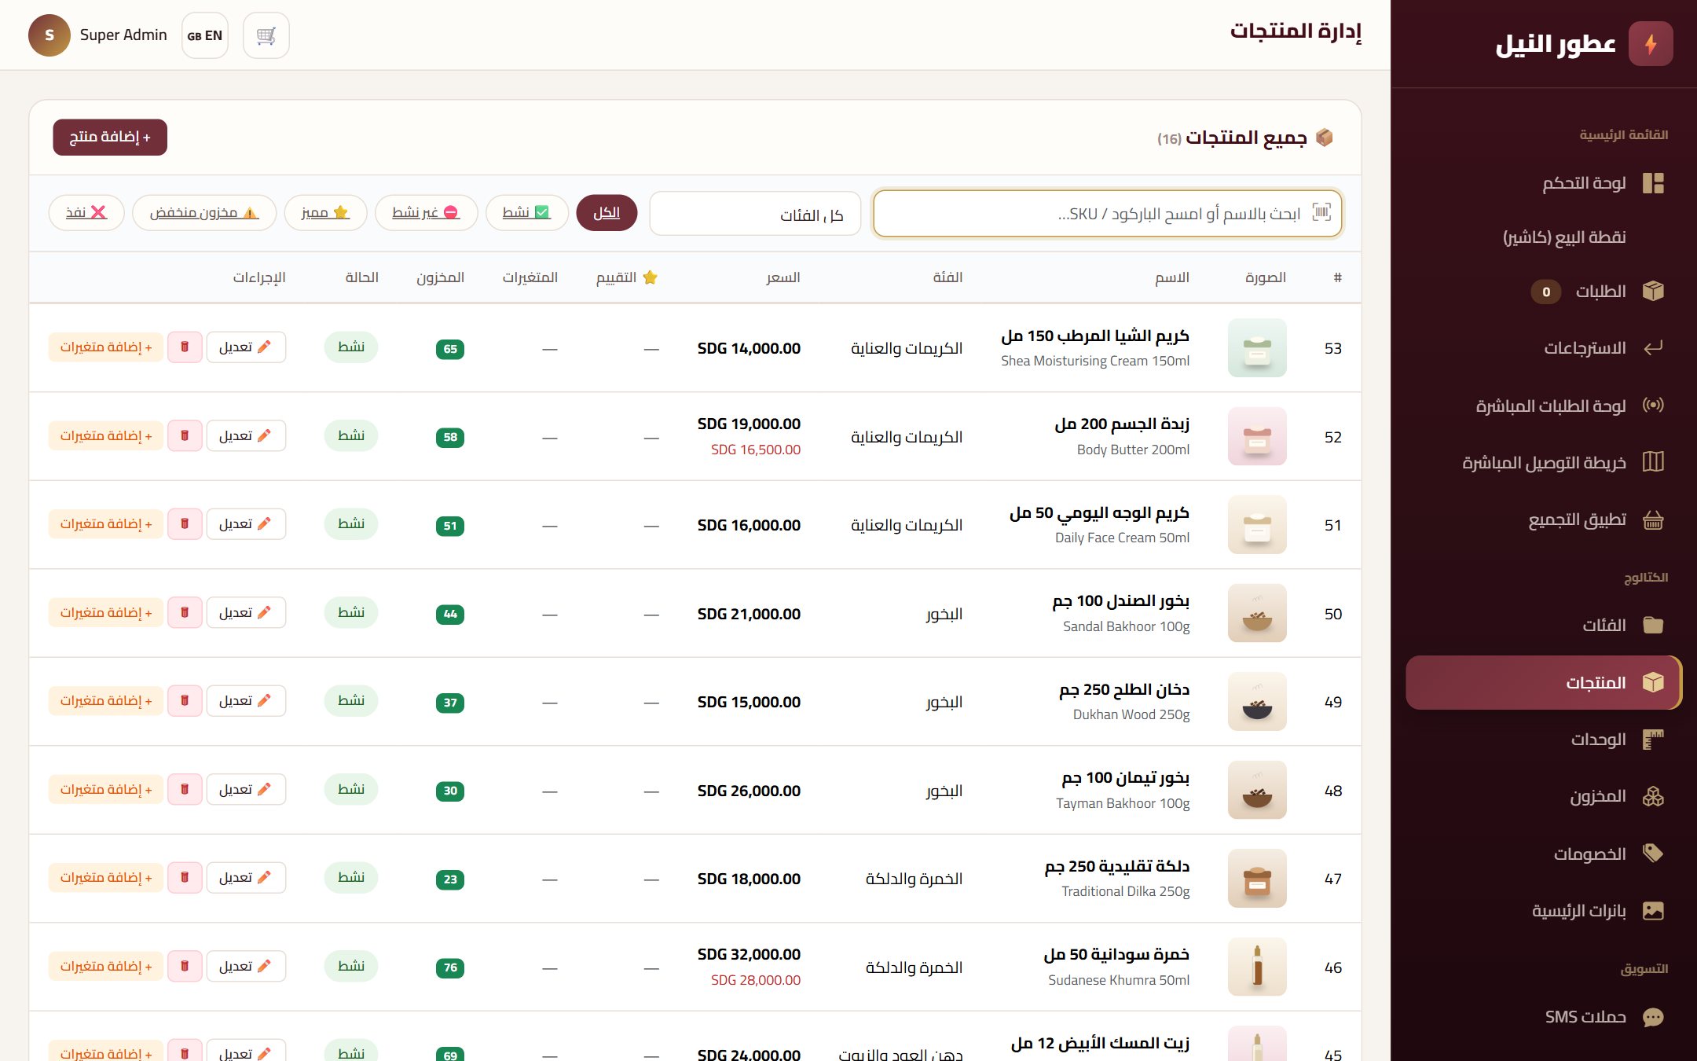Open نقطة البيع (كاشير) POS page
The width and height of the screenshot is (1697, 1061).
[1543, 237]
